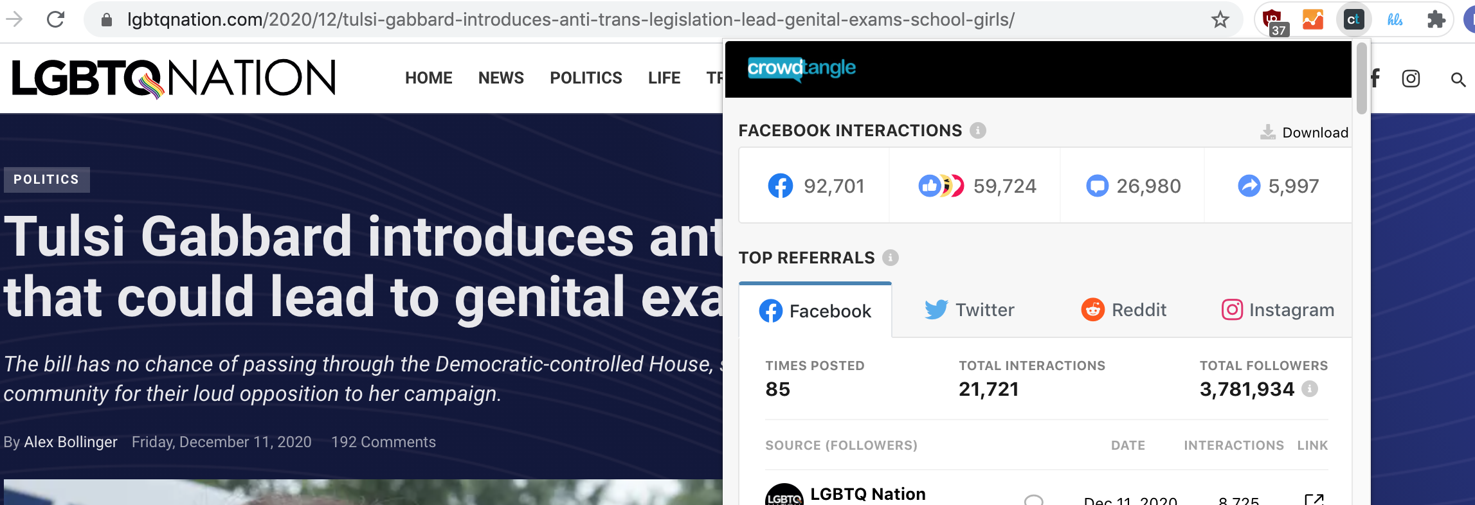Open Alex Bollinger's author page
The image size is (1475, 505).
pyautogui.click(x=71, y=441)
